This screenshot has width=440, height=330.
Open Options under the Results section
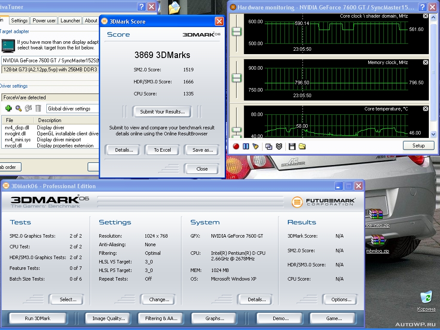[341, 299]
